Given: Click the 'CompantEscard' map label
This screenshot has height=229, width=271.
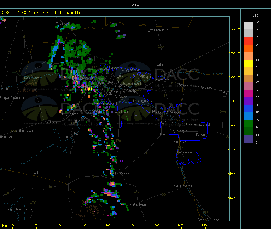Looking at the screenshot, I should (198, 125).
